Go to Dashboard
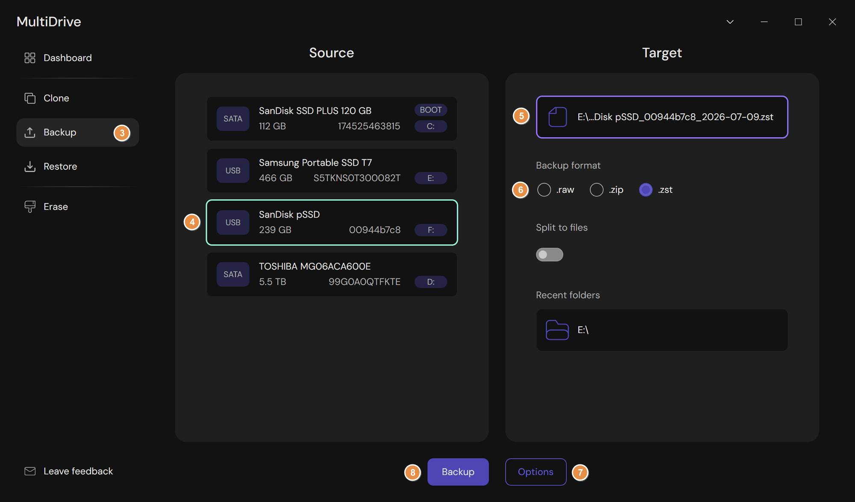The image size is (855, 502). click(78, 58)
